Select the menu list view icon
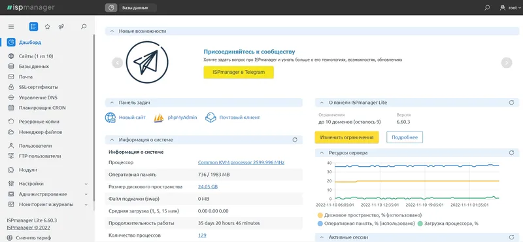This screenshot has width=523, height=242. [x=33, y=27]
